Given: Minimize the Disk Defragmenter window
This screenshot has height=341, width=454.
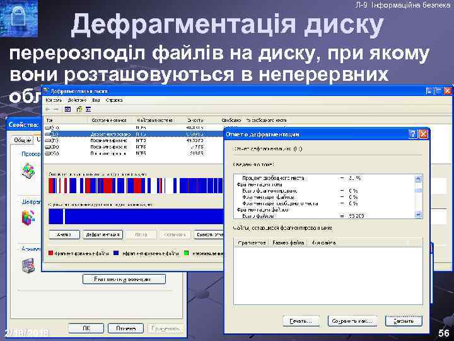Looking at the screenshot, I should click(x=429, y=92).
